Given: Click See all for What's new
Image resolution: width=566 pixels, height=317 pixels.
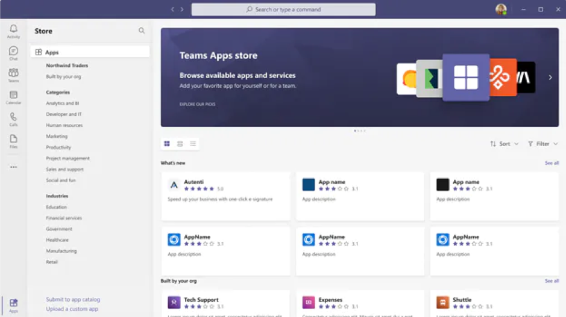Looking at the screenshot, I should (x=552, y=163).
